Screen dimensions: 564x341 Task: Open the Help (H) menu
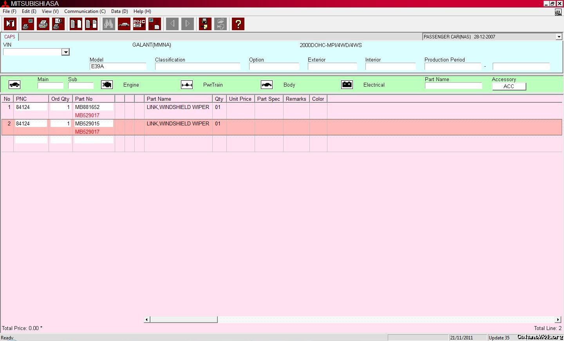pos(142,11)
